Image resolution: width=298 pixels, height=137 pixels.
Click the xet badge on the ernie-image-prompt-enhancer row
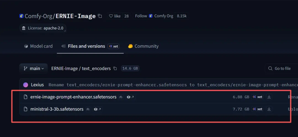[x=257, y=97]
